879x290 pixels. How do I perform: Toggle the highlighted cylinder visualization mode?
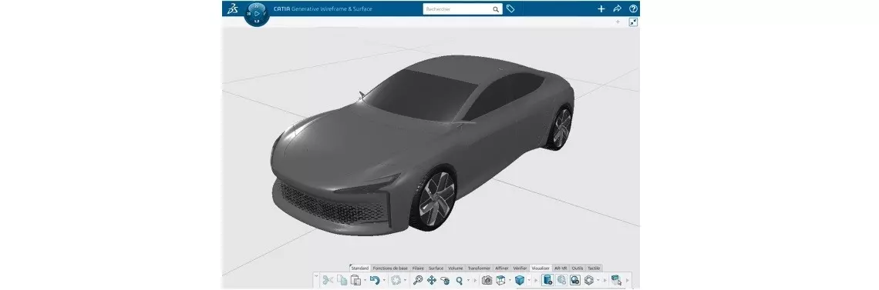547,280
